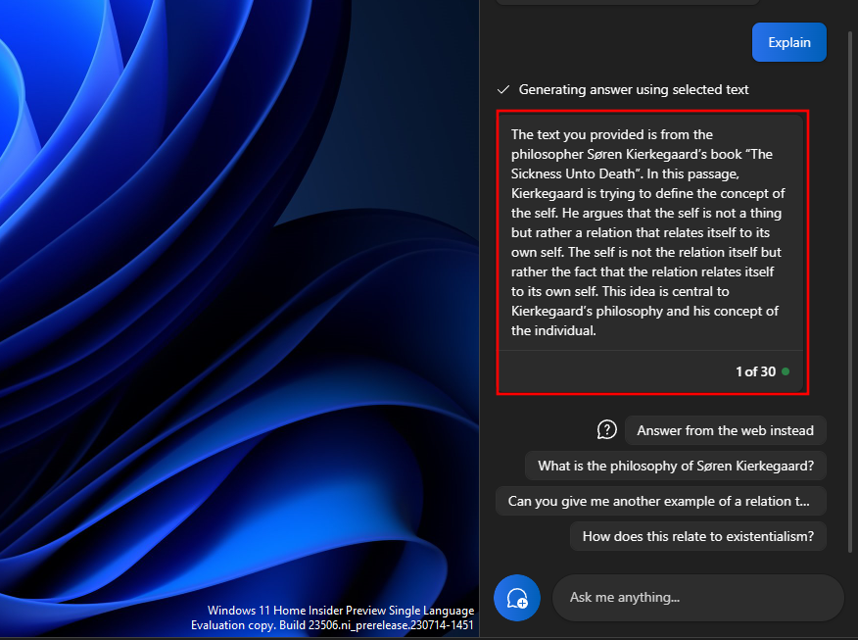This screenshot has height=640, width=858.
Task: Click the green status dot next to 1 of 30
Action: 786,371
